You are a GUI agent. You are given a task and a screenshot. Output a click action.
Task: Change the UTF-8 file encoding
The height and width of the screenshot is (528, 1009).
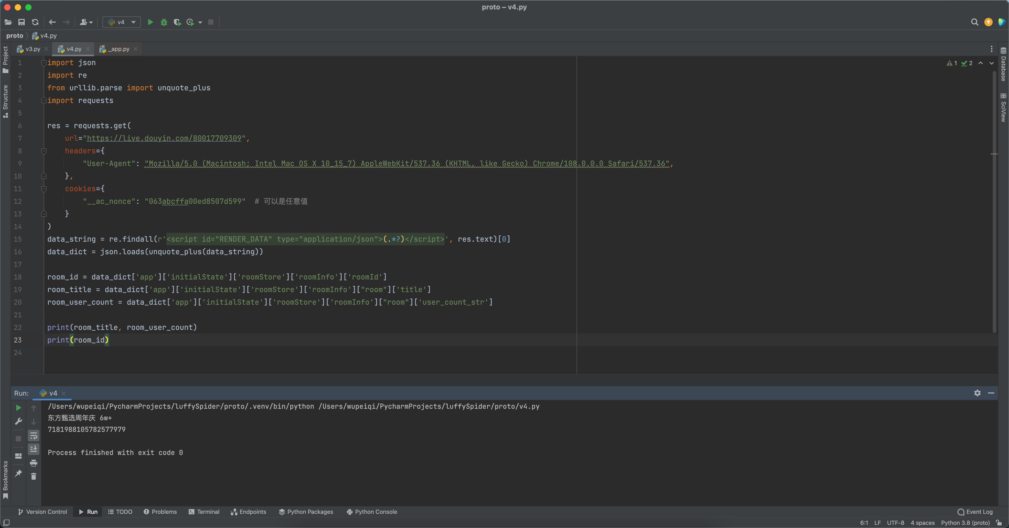coord(896,523)
